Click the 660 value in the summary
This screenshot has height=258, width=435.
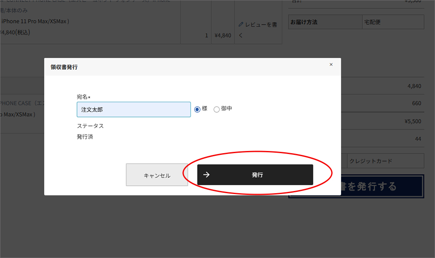click(x=417, y=104)
